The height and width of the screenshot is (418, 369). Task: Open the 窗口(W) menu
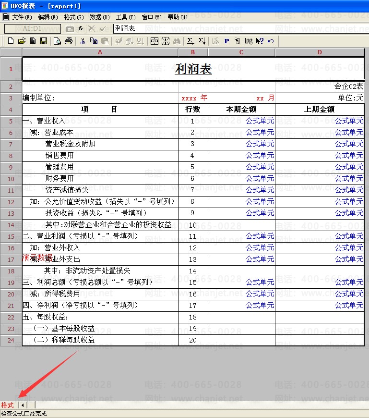(x=152, y=17)
